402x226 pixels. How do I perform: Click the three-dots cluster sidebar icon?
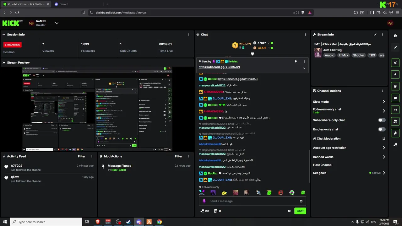point(395,145)
